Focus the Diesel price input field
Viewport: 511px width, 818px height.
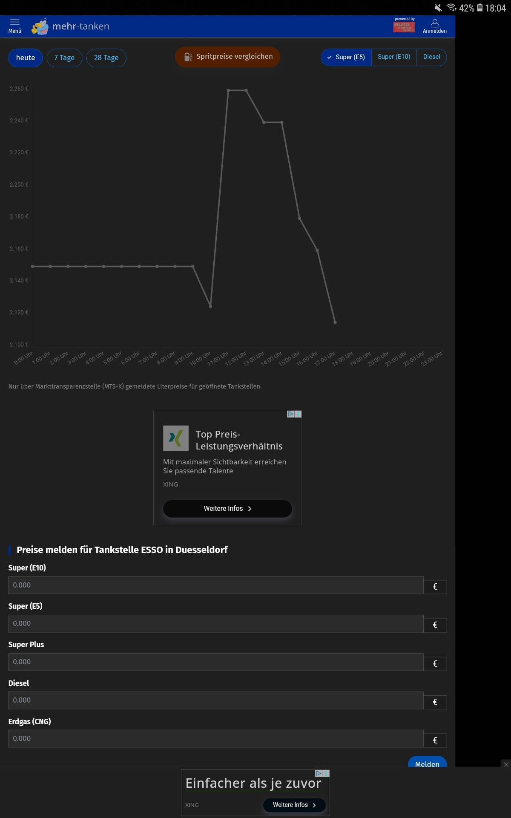[x=215, y=700]
